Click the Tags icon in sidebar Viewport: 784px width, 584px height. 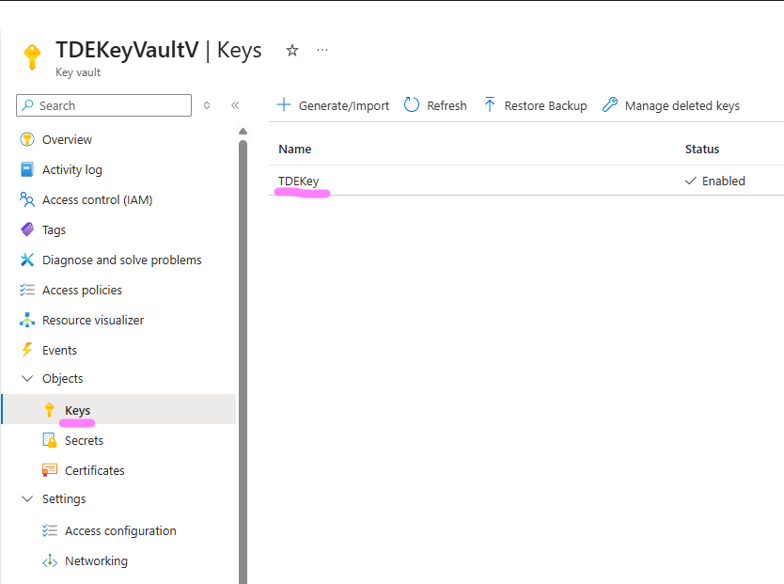(x=27, y=229)
